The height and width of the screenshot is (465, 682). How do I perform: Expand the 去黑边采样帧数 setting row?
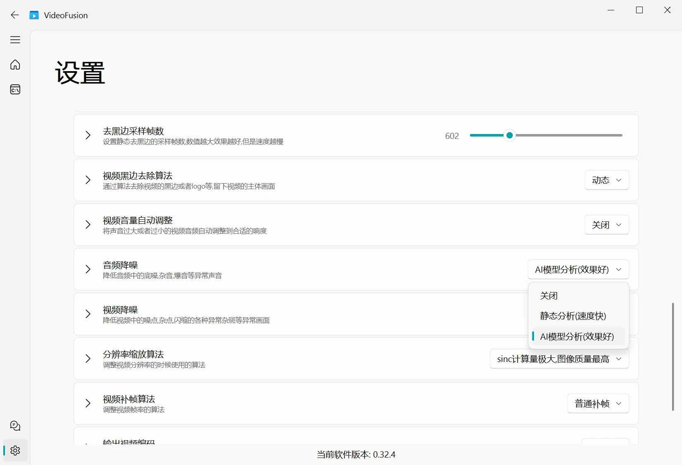88,135
